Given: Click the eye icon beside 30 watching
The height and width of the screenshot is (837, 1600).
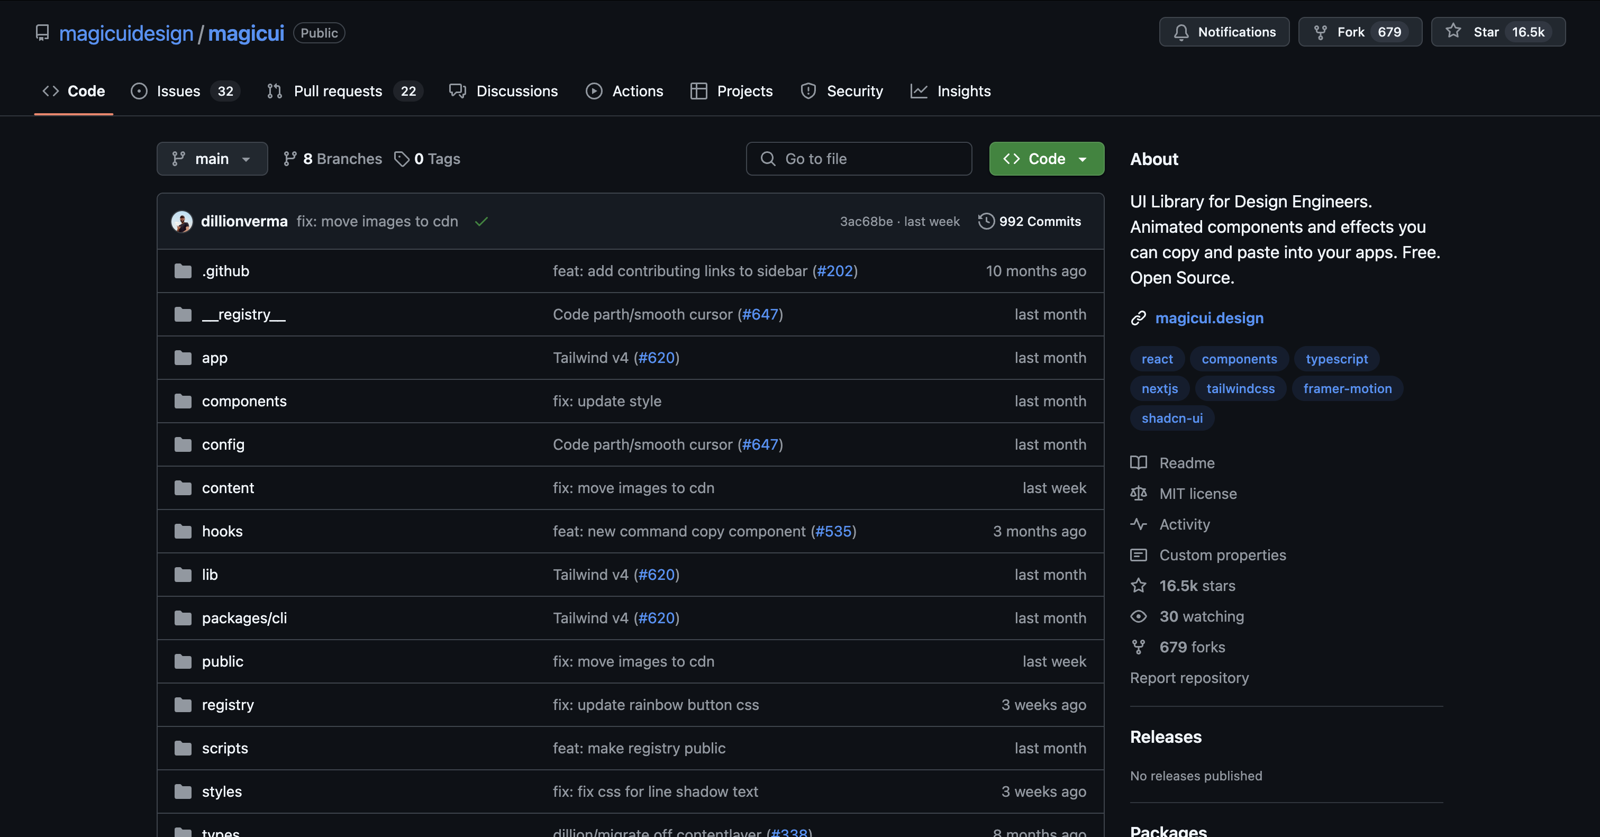Looking at the screenshot, I should pos(1138,616).
